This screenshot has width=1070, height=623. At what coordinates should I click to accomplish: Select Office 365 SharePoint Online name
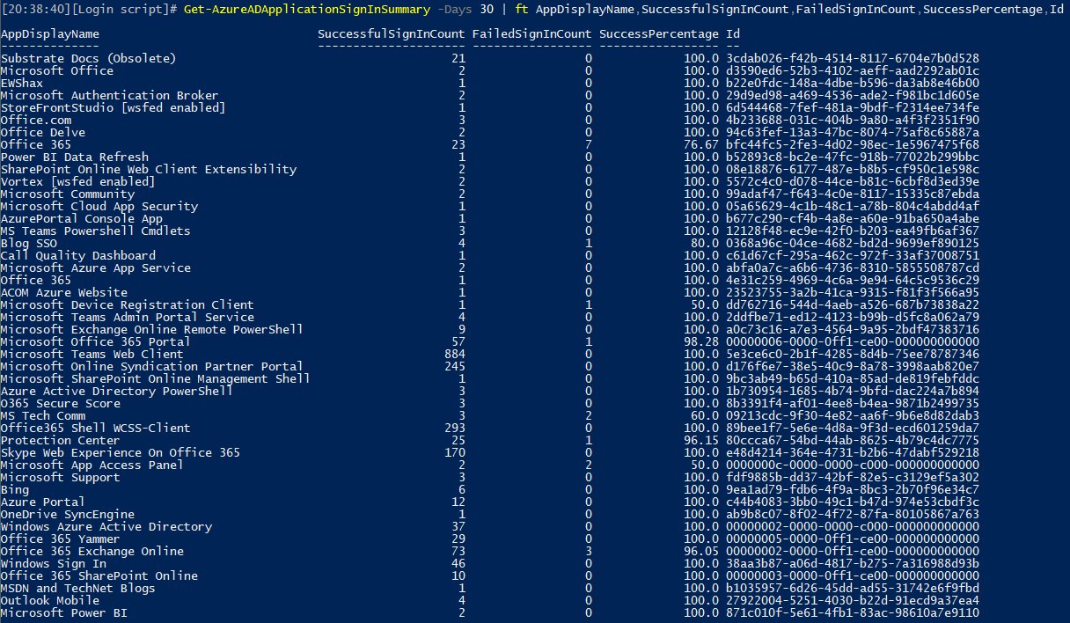point(99,575)
